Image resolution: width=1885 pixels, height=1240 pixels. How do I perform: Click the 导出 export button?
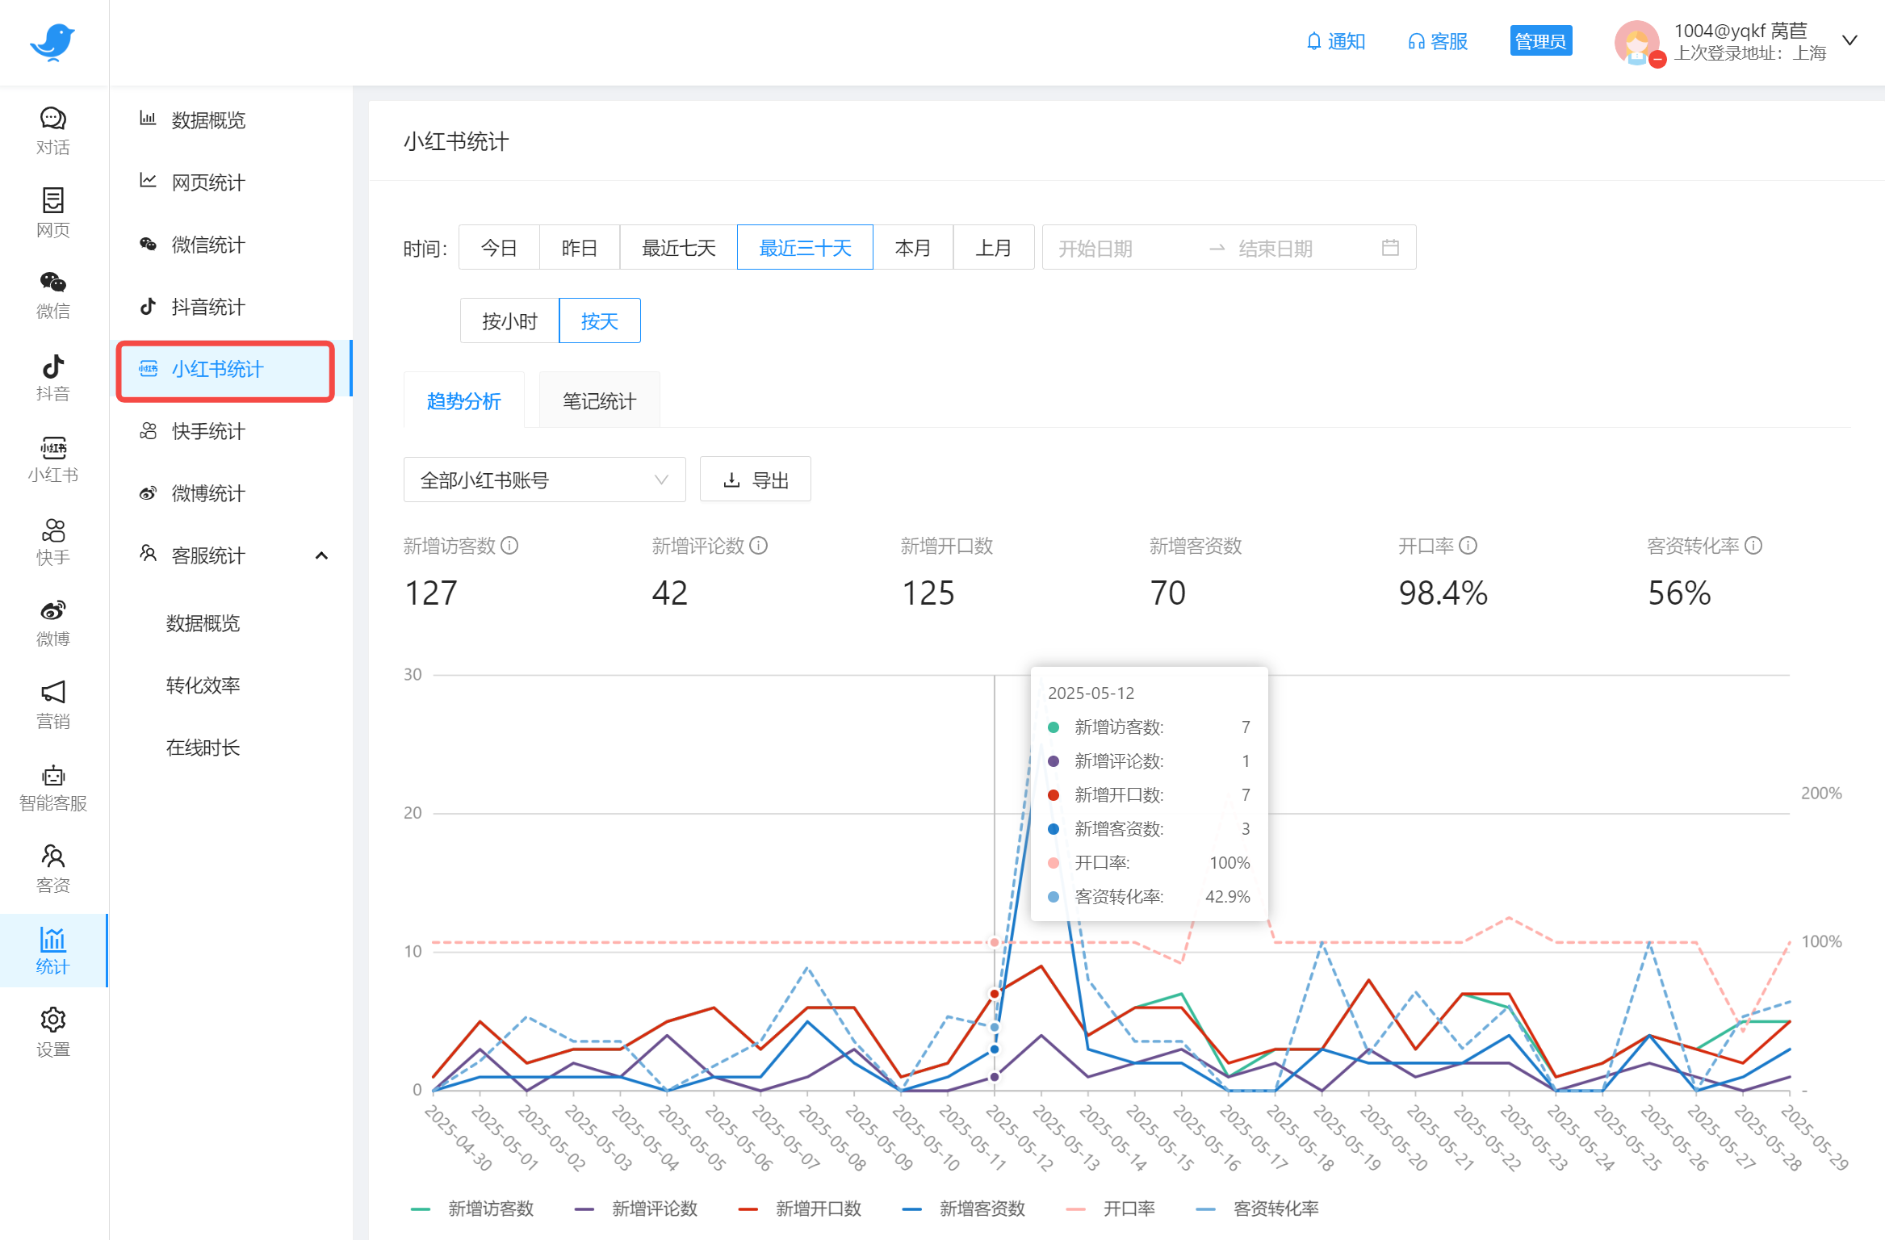[x=755, y=479]
